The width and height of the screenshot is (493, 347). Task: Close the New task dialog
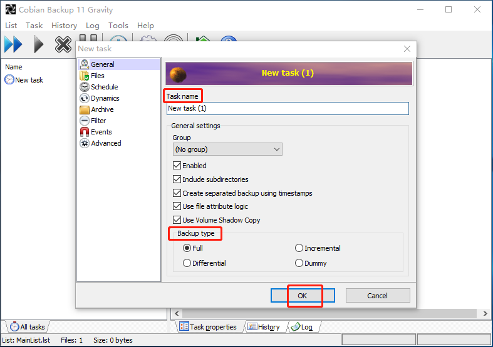pos(407,49)
